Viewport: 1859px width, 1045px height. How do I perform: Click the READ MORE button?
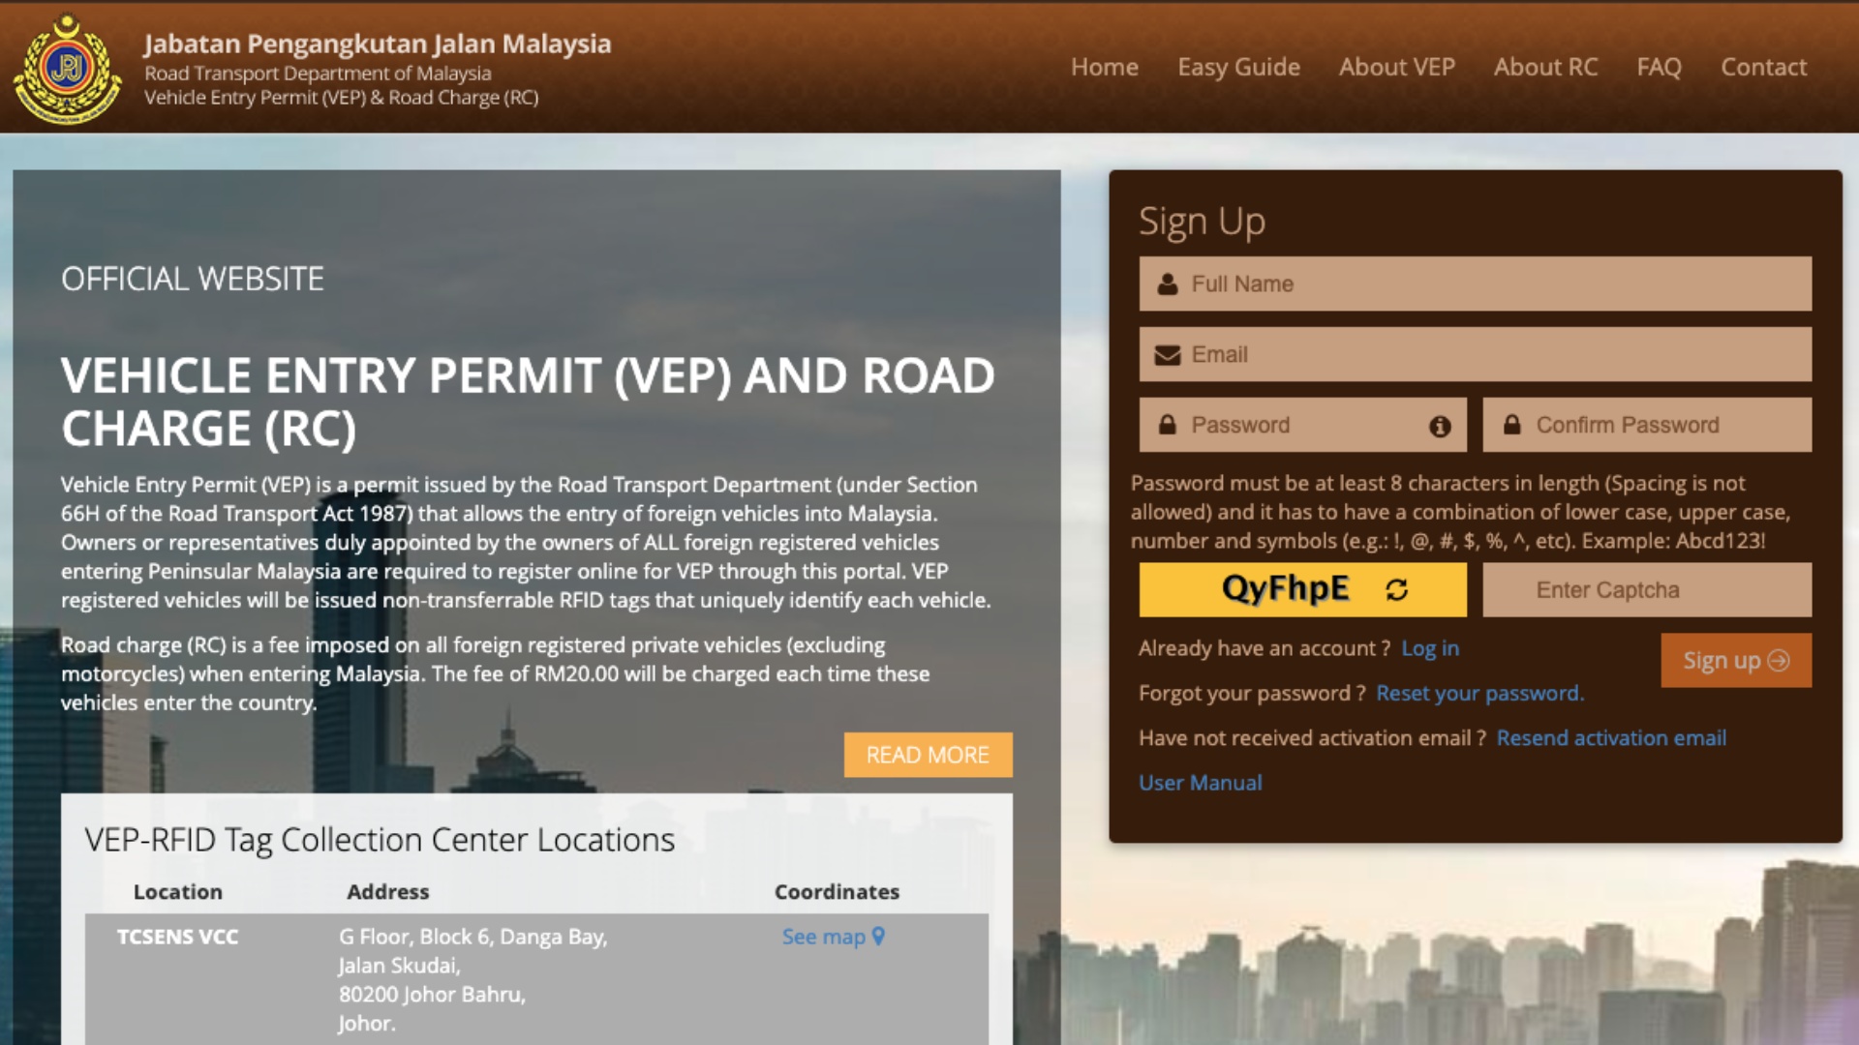pyautogui.click(x=928, y=755)
